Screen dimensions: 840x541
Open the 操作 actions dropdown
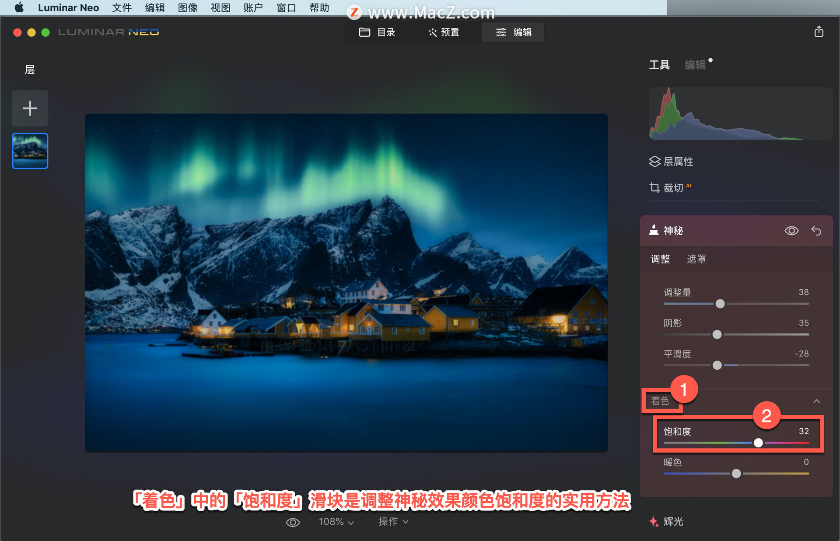393,522
